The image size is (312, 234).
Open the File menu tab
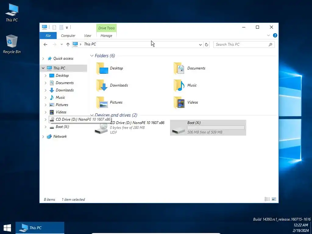48,36
